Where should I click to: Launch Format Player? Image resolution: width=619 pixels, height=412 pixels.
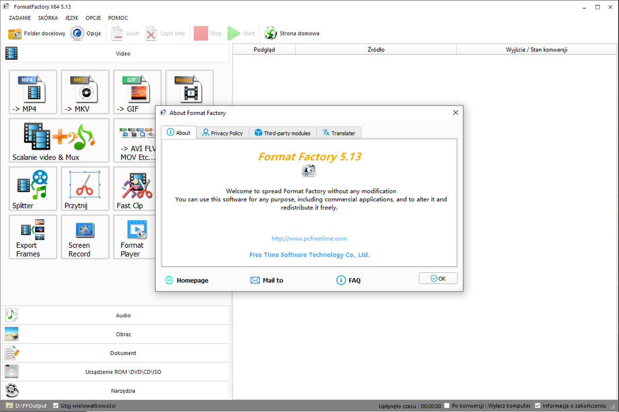135,237
